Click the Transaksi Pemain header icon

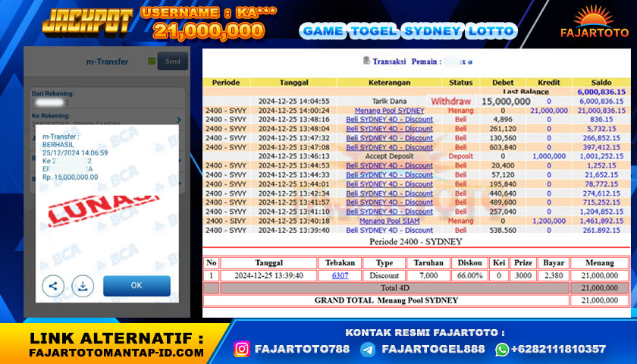366,61
